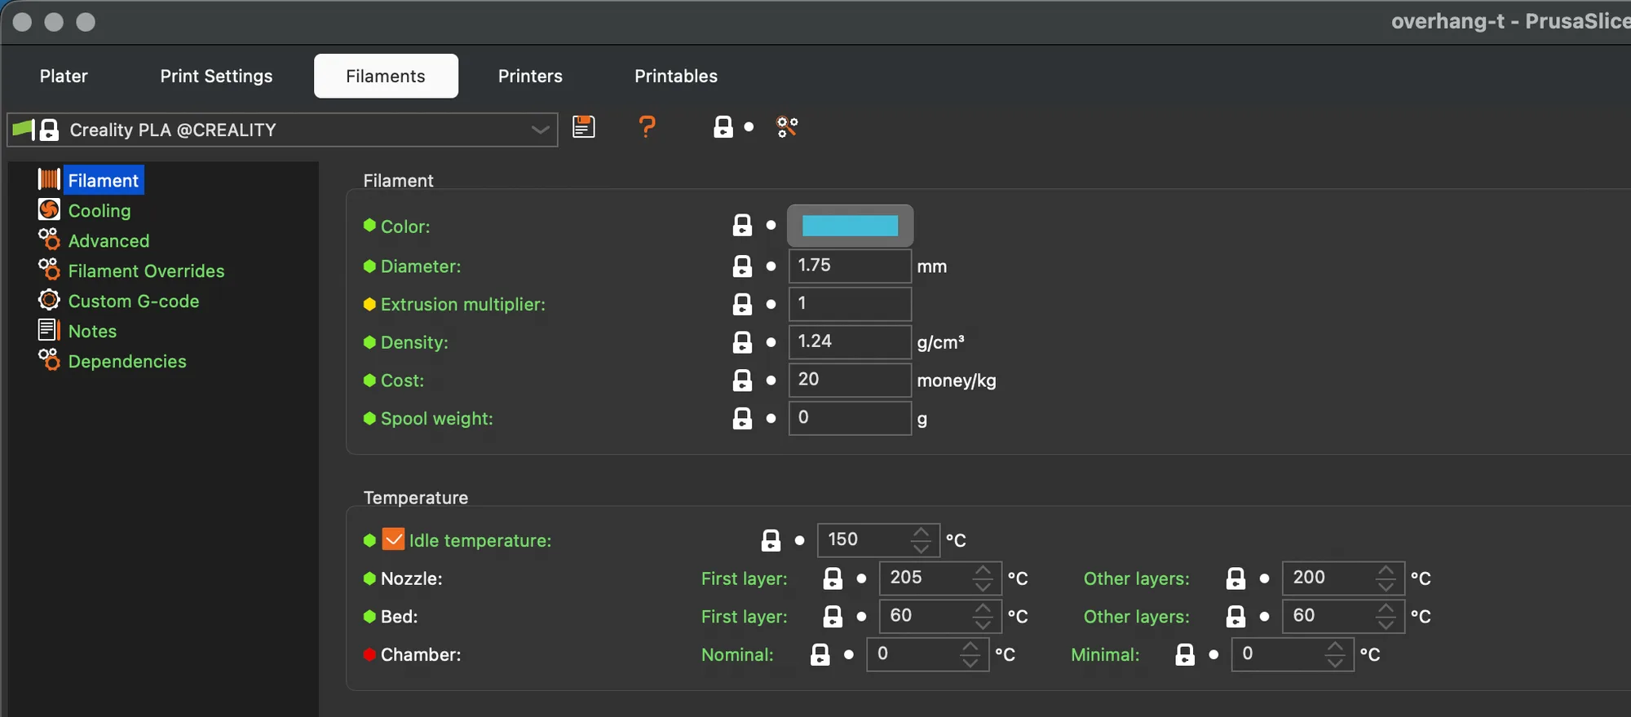Decrease Nozzle first layer temperature
This screenshot has width=1631, height=717.
[x=983, y=586]
